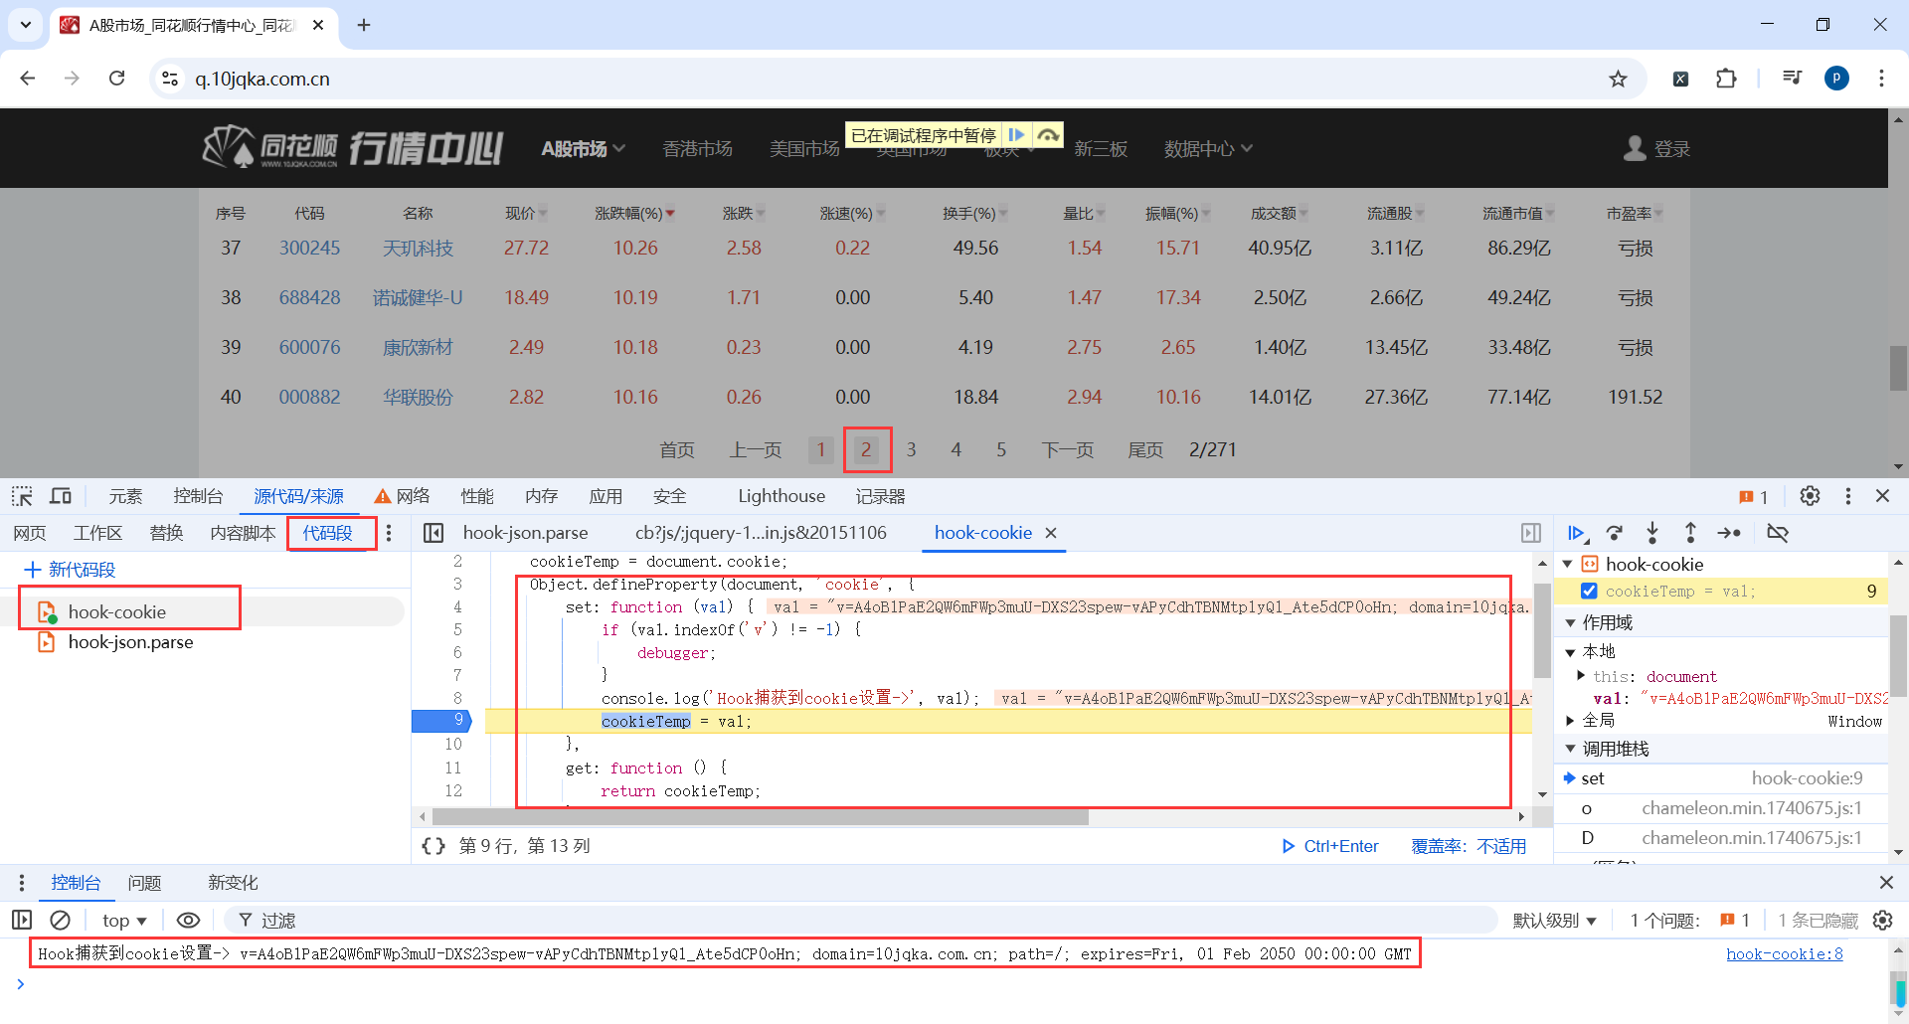Open the hook-cookie:8 source link

coord(1784,954)
